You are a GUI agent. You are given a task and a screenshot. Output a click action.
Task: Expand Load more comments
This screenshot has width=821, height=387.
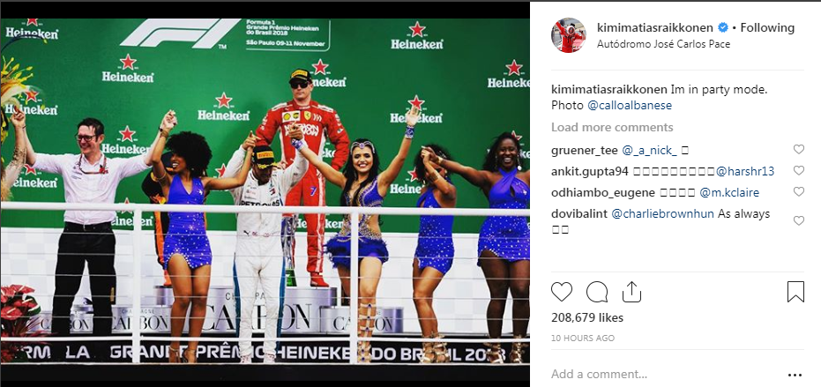pos(612,127)
